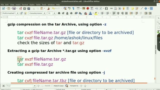Screen dimensions: 160x90
Task: Open the line spacing dropdown
Action: [134, 13]
